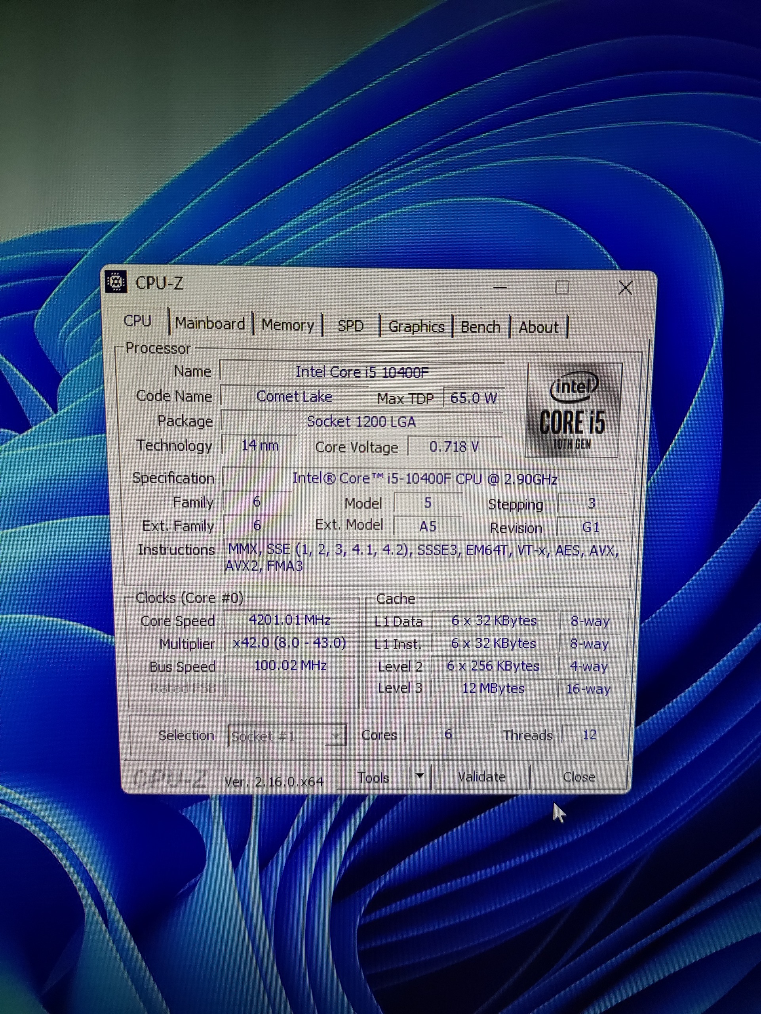Maximize the CPU-Z window
Image resolution: width=761 pixels, height=1014 pixels.
click(x=562, y=288)
